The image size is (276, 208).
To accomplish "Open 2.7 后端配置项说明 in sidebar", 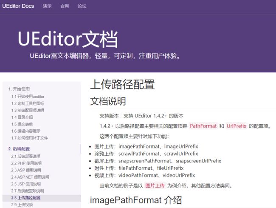I will tap(28, 191).
